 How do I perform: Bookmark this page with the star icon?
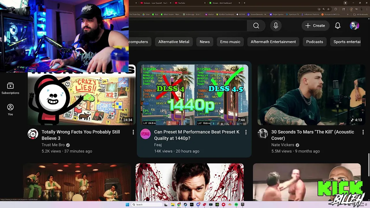coord(328,9)
